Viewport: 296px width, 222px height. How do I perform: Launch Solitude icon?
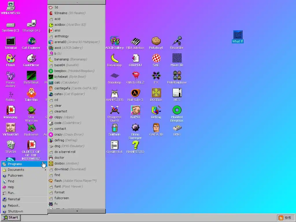point(114,130)
